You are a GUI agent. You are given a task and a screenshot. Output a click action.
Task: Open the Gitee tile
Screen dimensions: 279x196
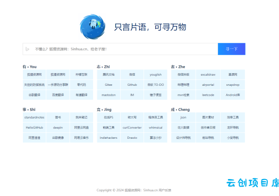point(108,85)
